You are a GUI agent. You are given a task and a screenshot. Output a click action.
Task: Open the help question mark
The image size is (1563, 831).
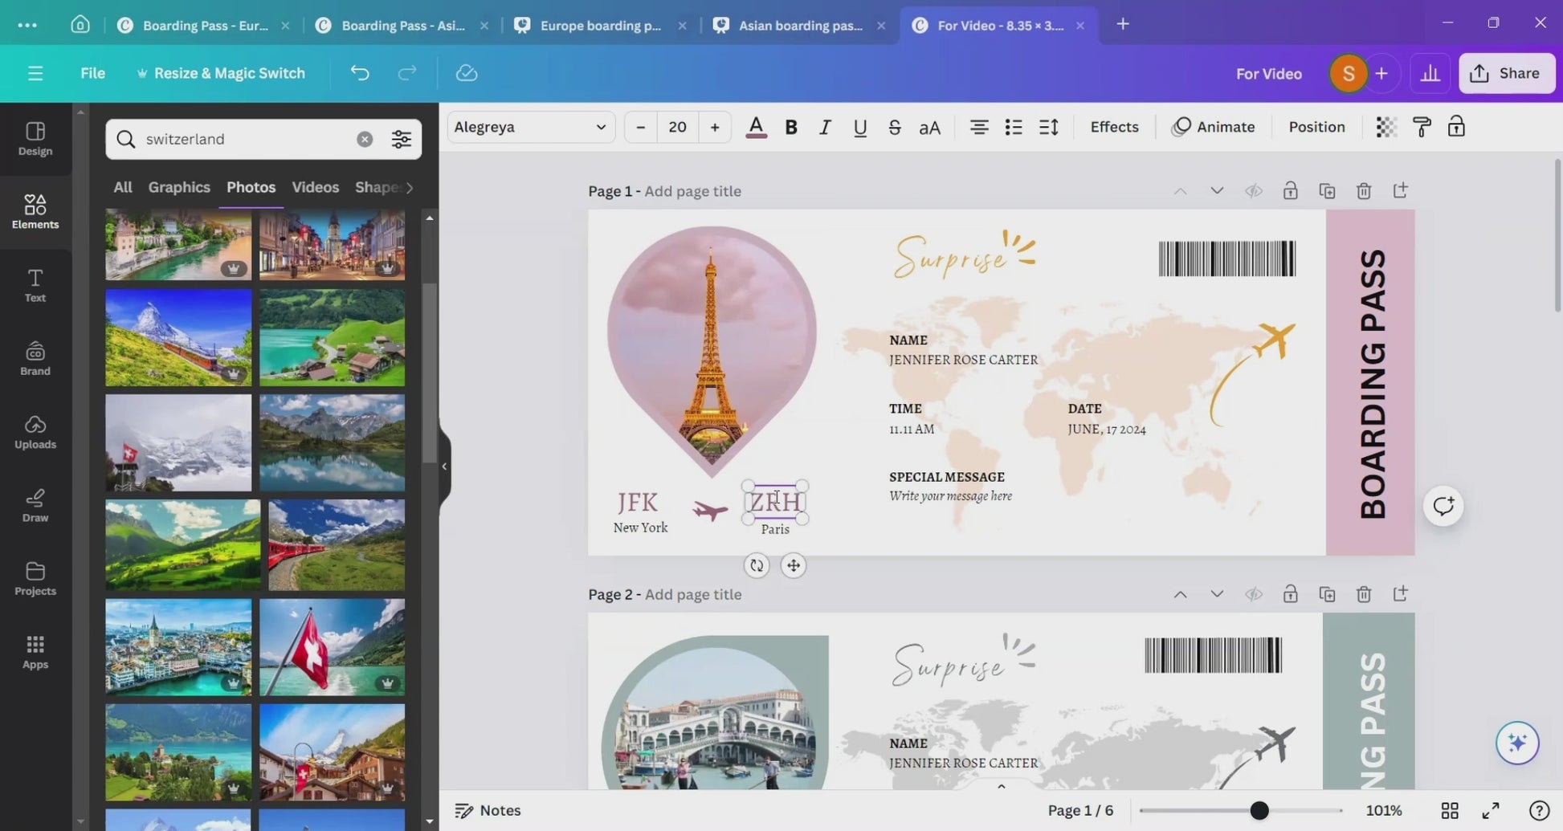point(1539,810)
